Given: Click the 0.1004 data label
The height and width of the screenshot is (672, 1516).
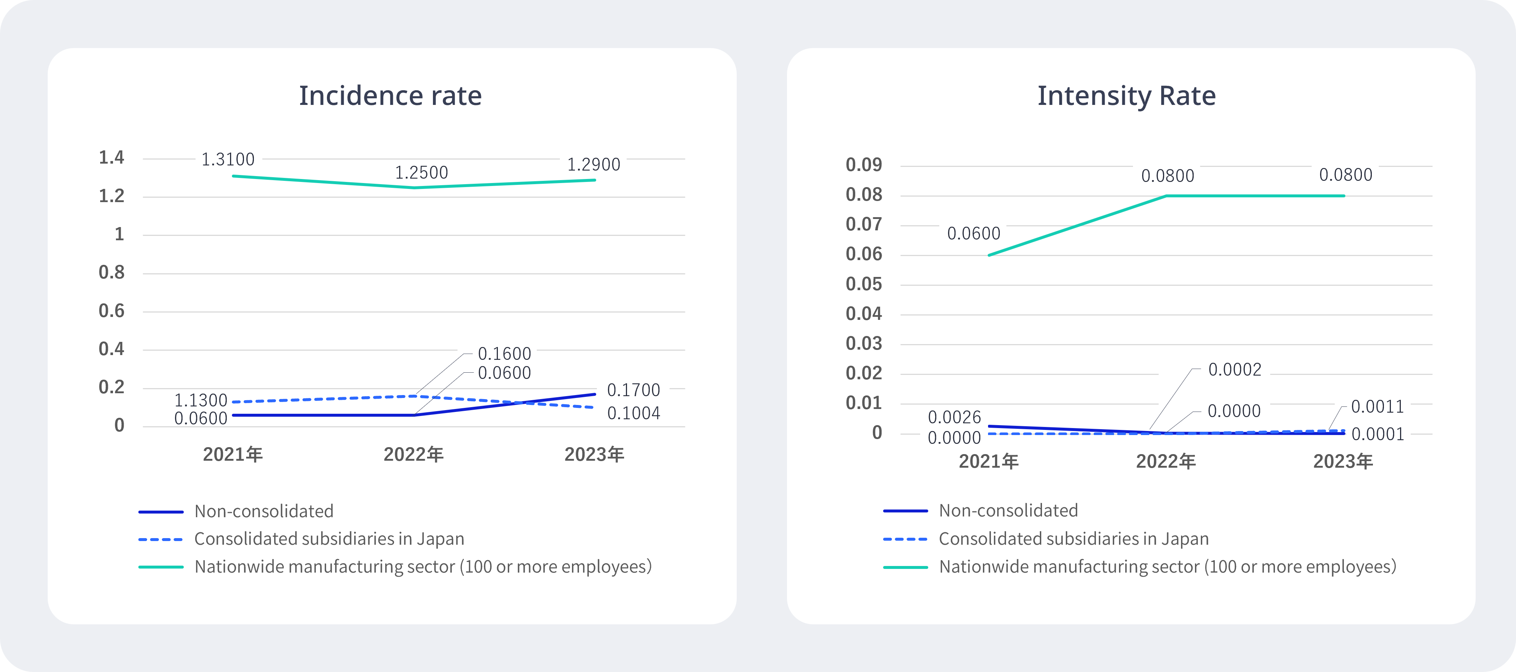Looking at the screenshot, I should 633,414.
